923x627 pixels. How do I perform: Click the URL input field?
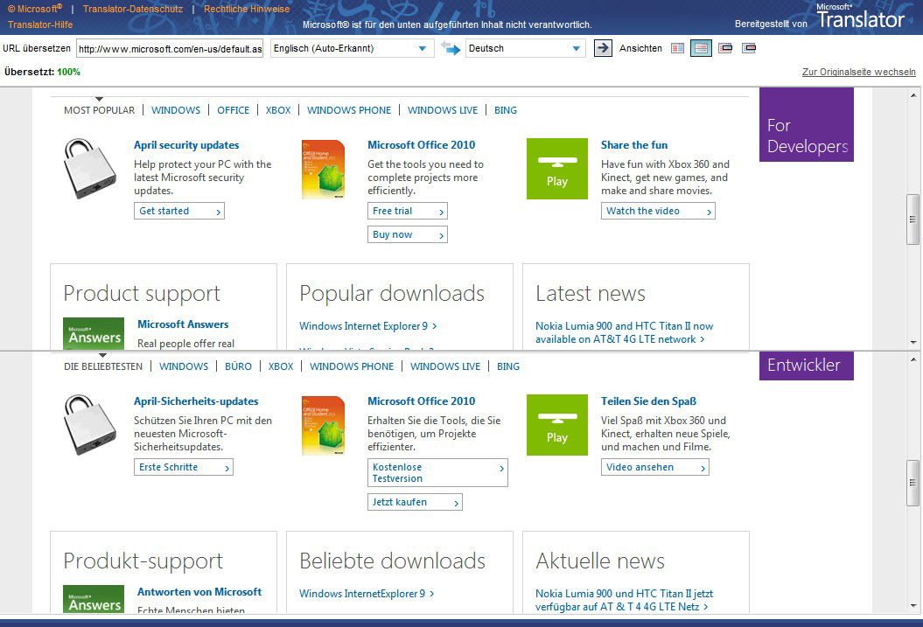click(x=170, y=49)
